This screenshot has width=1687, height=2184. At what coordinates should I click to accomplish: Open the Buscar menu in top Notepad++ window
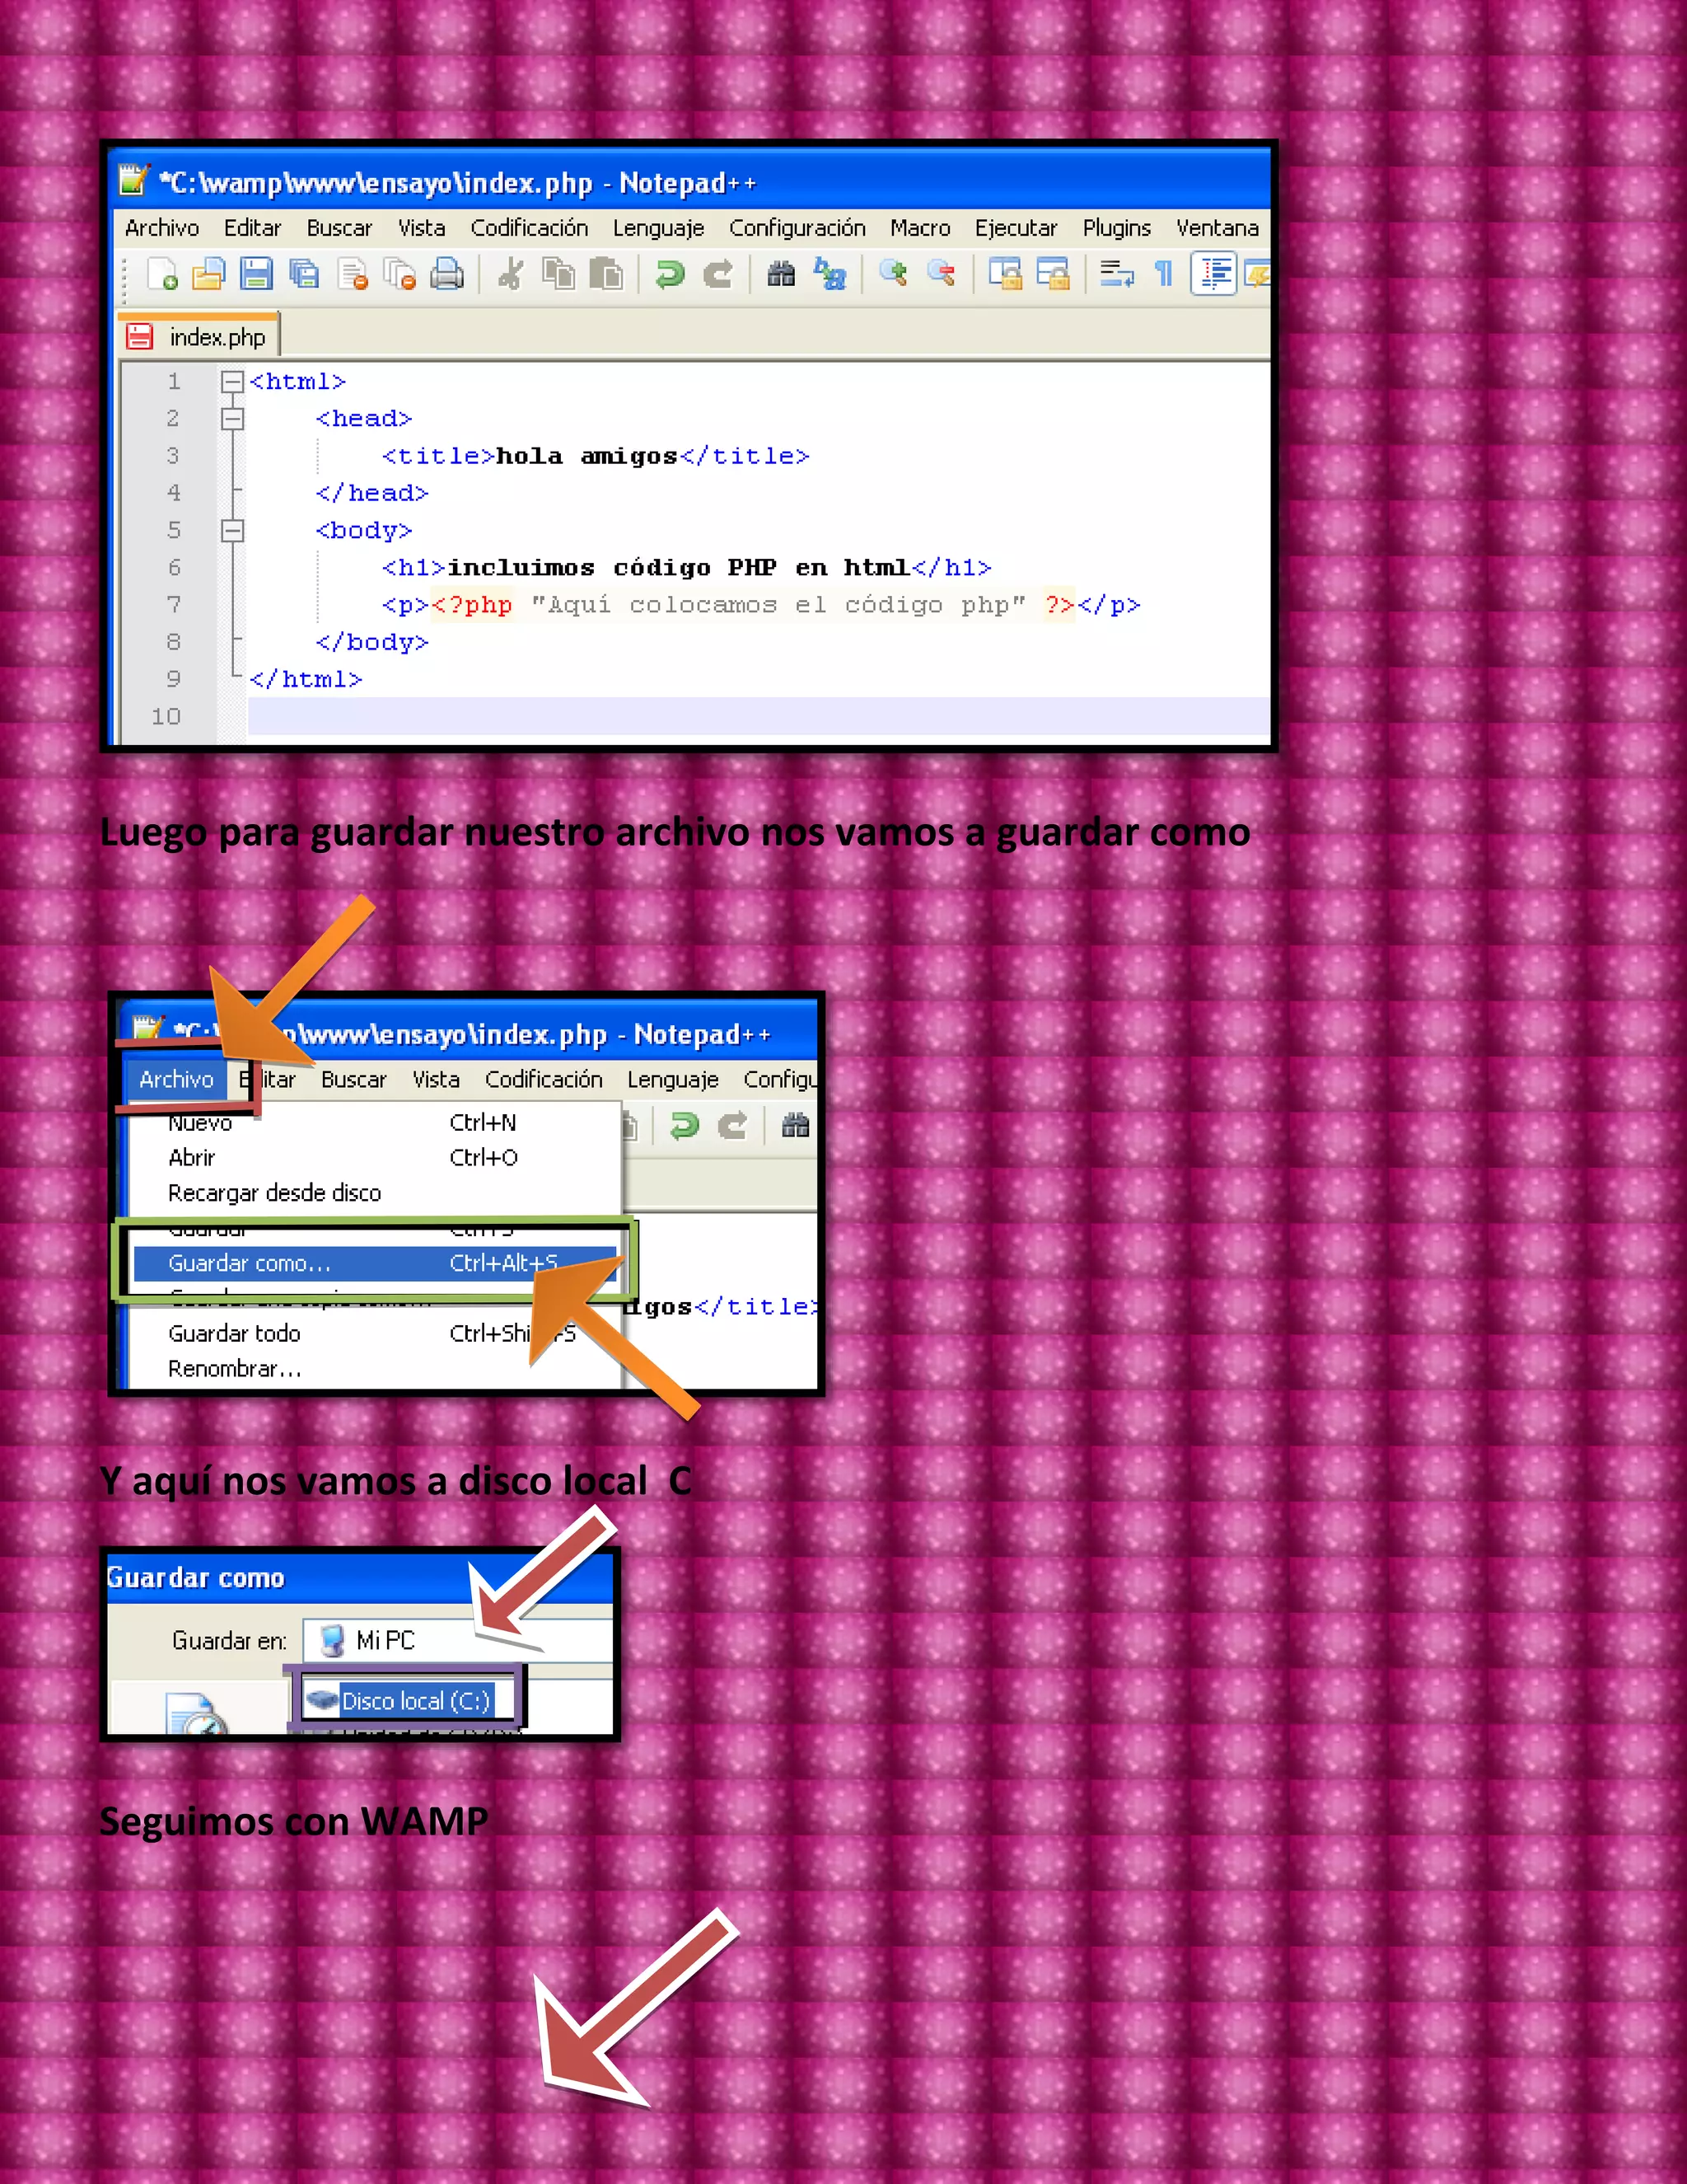(339, 228)
